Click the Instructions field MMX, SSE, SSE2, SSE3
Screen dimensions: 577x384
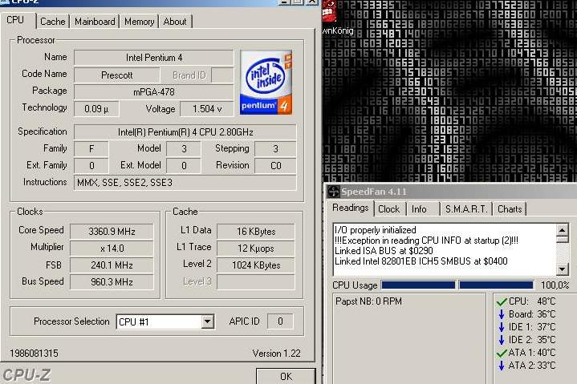185,183
